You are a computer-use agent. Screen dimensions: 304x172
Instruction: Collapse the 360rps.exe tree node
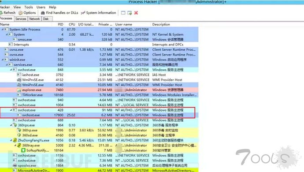pos(11,125)
